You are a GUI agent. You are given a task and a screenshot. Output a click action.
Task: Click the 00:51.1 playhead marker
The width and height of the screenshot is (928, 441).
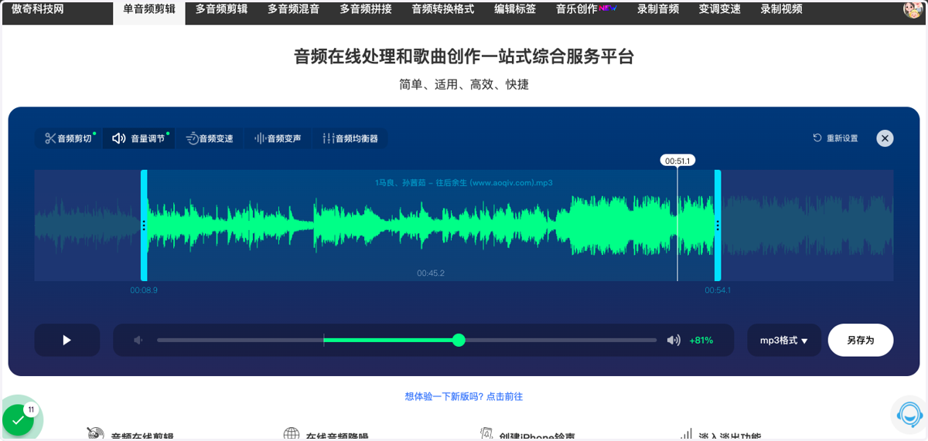pyautogui.click(x=677, y=161)
